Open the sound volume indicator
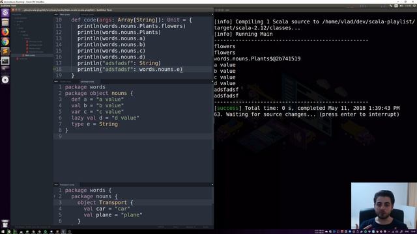The height and width of the screenshot is (234, 417). coord(401,6)
